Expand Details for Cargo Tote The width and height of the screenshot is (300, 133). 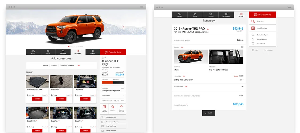click(69, 127)
